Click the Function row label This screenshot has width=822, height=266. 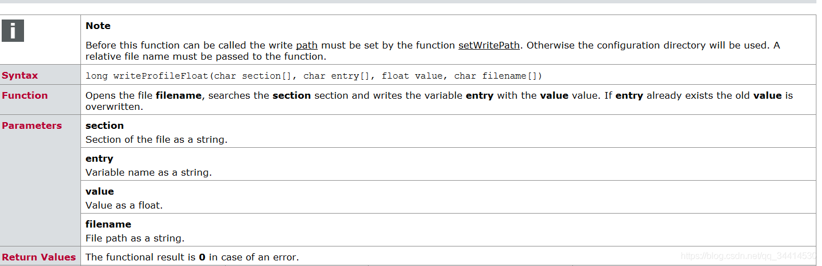pyautogui.click(x=25, y=95)
